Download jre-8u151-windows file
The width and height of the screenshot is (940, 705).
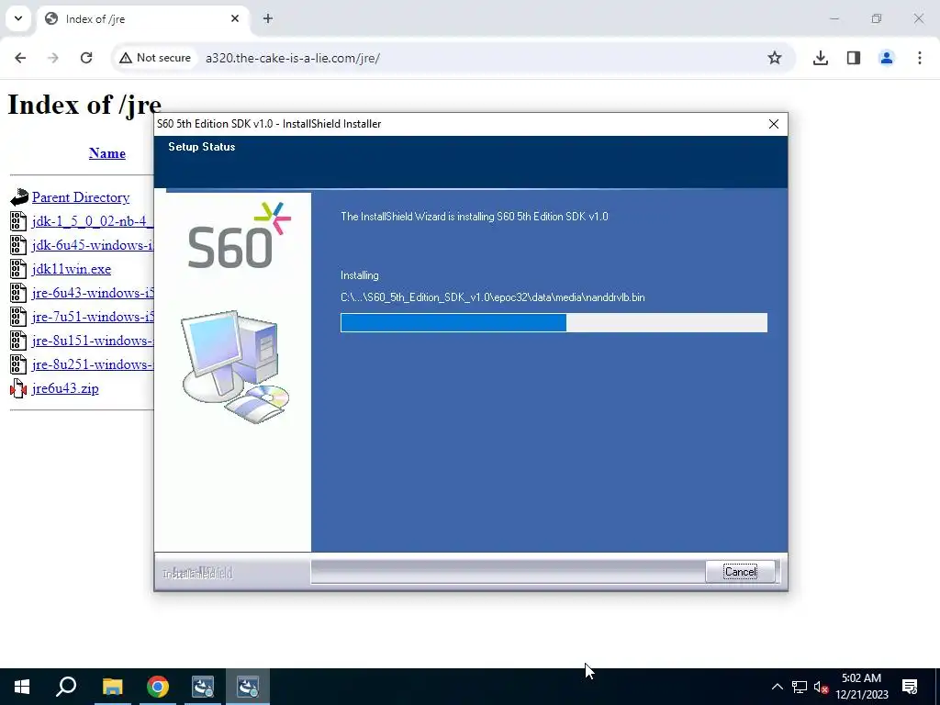click(93, 341)
